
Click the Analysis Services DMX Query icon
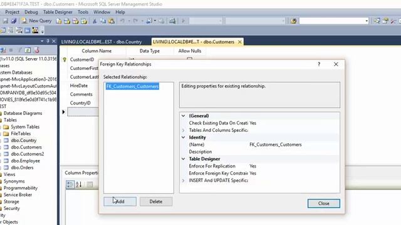75,21
